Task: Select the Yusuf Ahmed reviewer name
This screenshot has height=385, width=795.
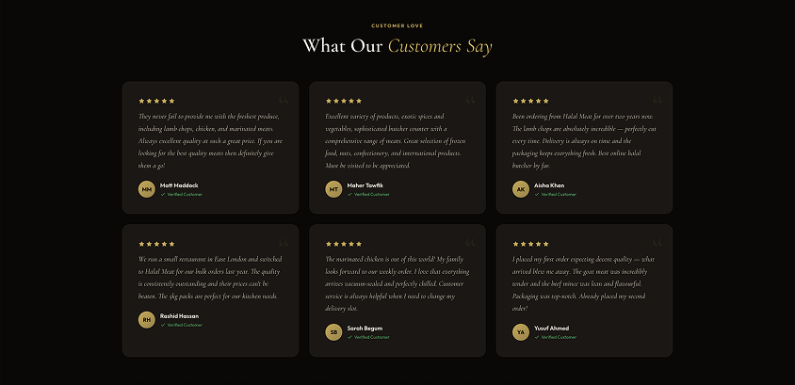Action: click(x=552, y=328)
